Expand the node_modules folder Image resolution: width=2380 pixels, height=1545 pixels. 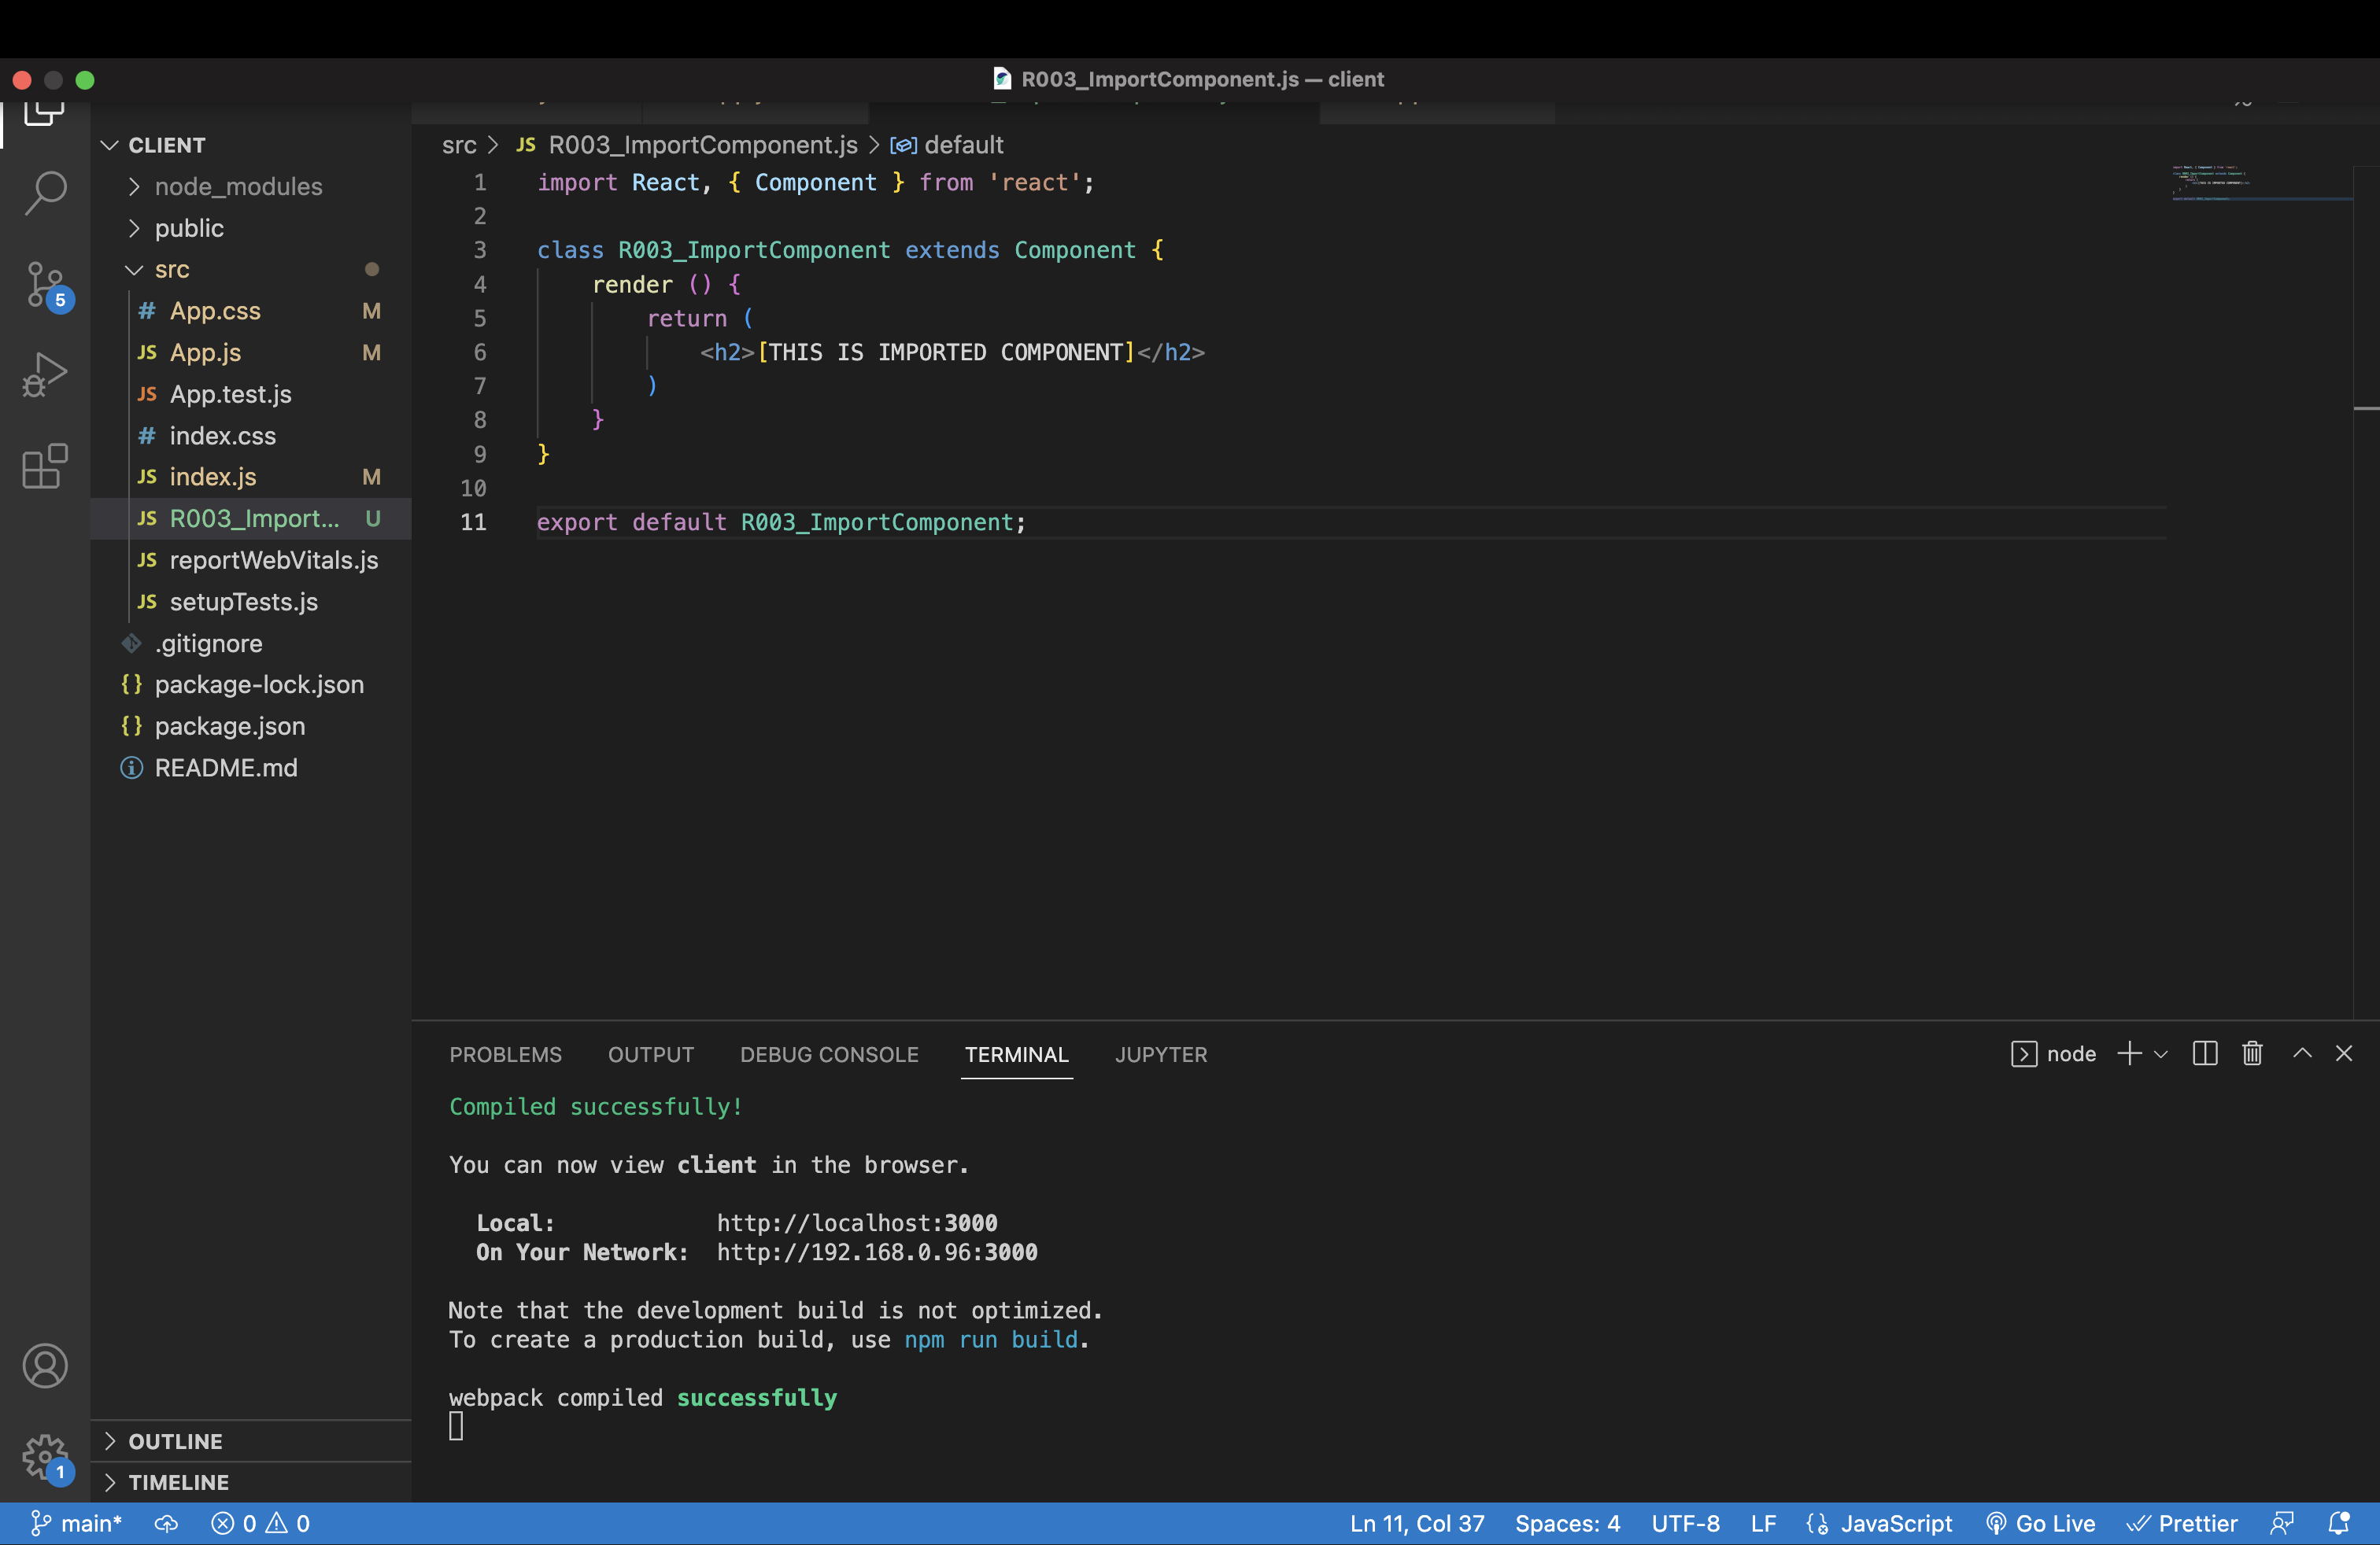pos(238,187)
